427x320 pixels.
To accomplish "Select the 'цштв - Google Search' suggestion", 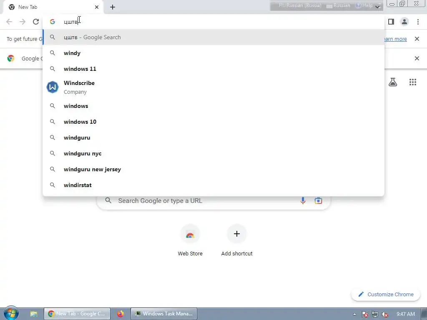I will point(214,37).
